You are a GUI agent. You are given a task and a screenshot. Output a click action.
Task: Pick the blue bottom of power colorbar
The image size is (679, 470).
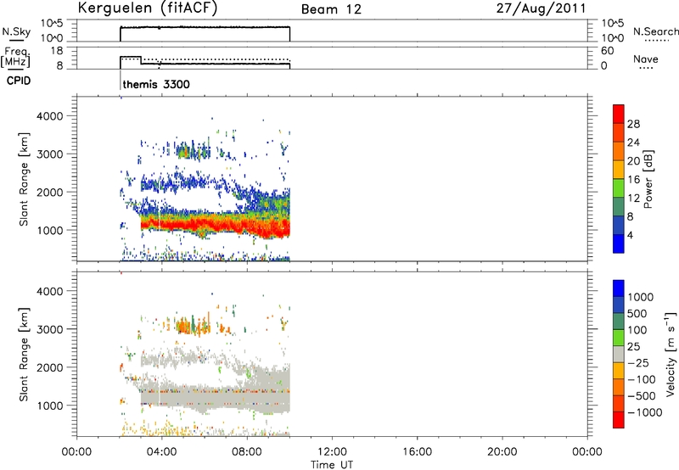coord(619,243)
